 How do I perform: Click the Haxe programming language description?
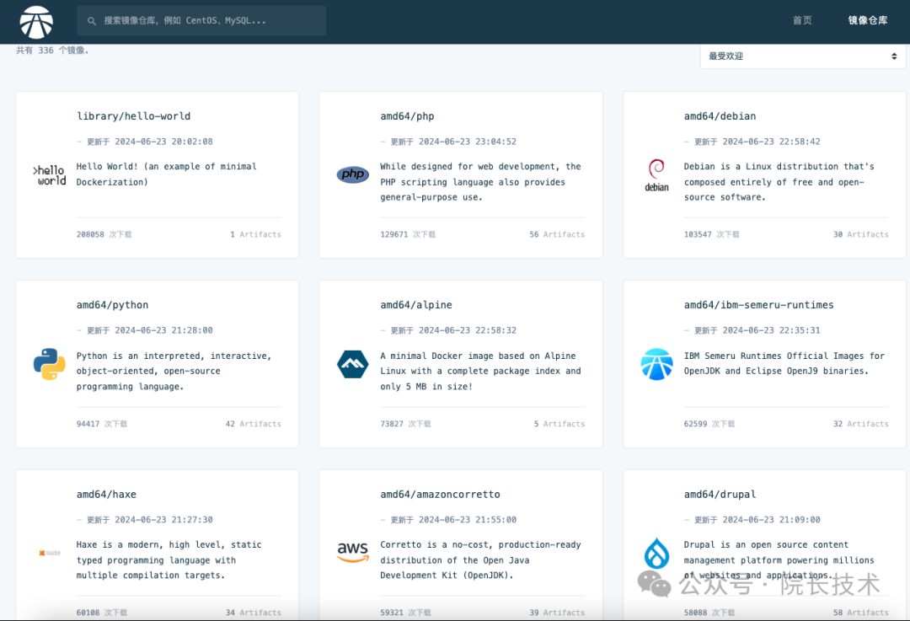(169, 560)
